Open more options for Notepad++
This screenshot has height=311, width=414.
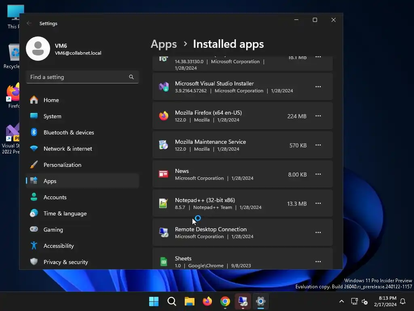318,203
